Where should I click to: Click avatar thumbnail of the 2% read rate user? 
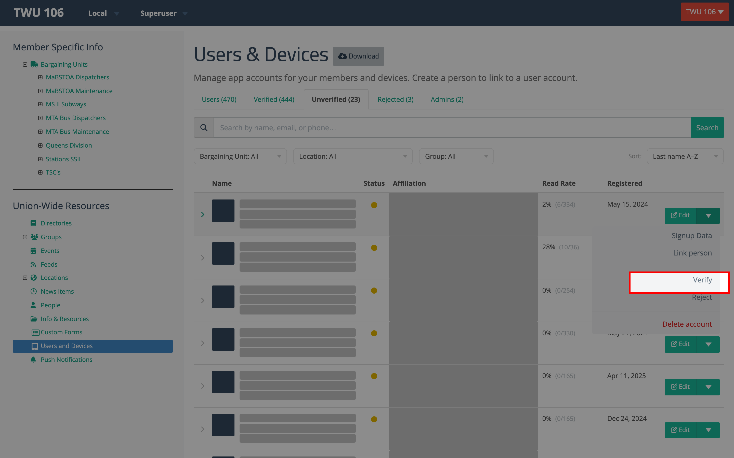point(223,210)
